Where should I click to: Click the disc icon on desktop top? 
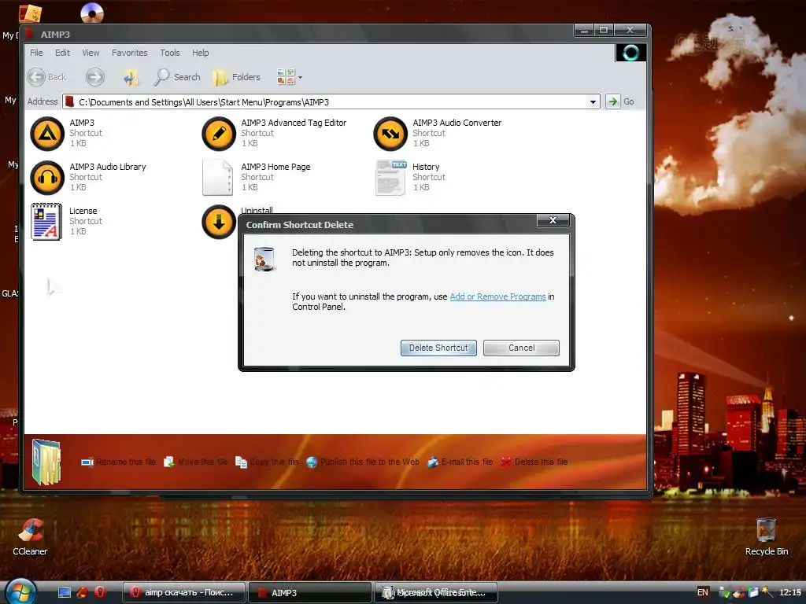tap(92, 13)
